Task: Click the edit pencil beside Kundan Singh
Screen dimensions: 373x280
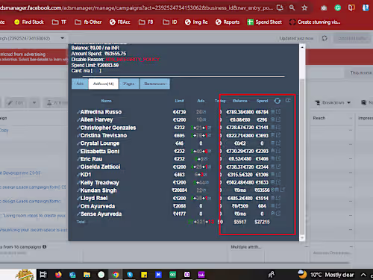Action: (78, 190)
